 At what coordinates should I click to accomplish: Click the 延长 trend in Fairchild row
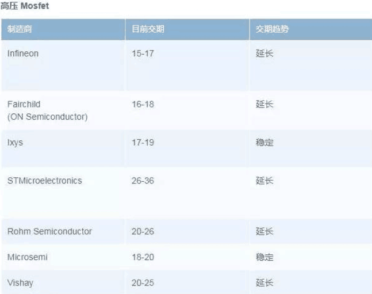click(x=264, y=104)
